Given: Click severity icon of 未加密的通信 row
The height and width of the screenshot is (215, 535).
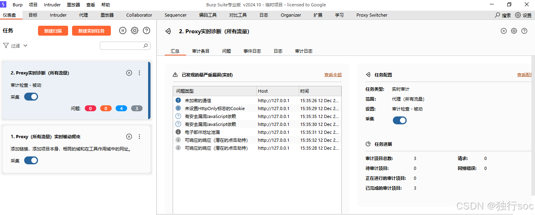Looking at the screenshot, I should (178, 101).
